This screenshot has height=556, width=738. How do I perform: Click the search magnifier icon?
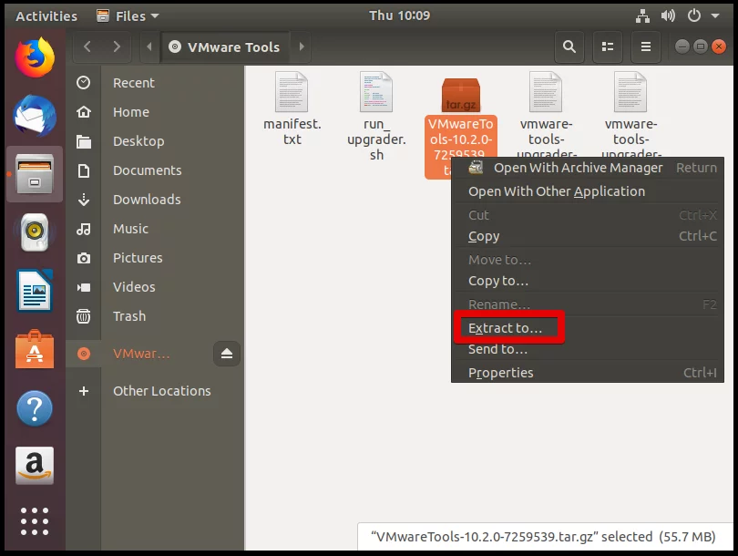[x=569, y=46]
